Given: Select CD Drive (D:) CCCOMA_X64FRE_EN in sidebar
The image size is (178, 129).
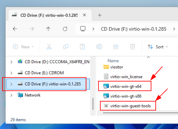Looking at the screenshot, I should 57,62.
